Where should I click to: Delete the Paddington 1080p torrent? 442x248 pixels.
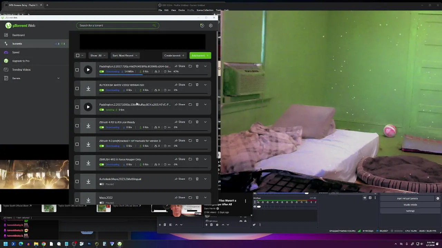(x=197, y=104)
